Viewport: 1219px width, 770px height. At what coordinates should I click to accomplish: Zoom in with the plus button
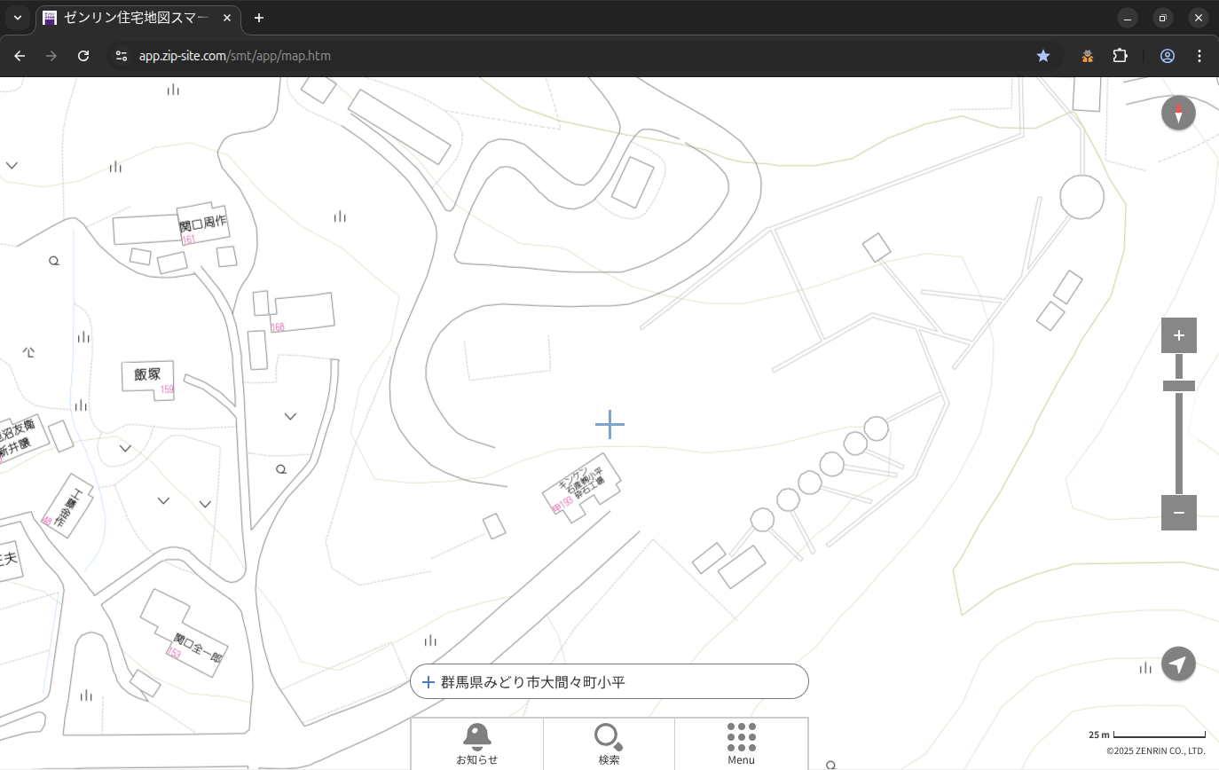pyautogui.click(x=1178, y=335)
